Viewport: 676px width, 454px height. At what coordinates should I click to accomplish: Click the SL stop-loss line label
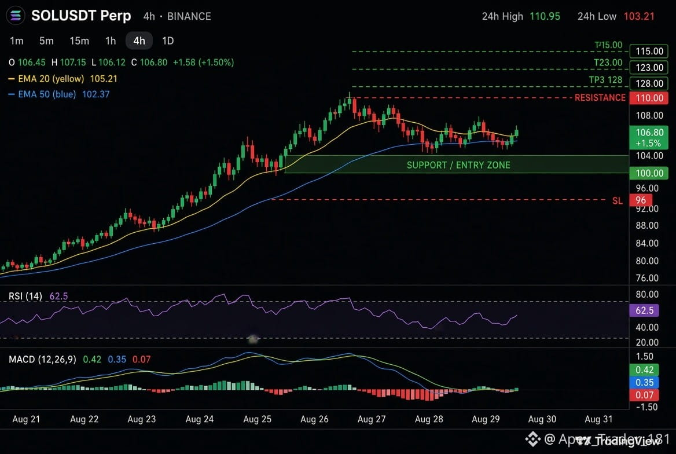tap(618, 201)
